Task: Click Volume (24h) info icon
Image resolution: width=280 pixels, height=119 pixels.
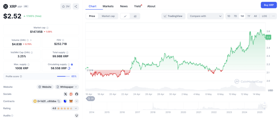Action: tap(28, 40)
